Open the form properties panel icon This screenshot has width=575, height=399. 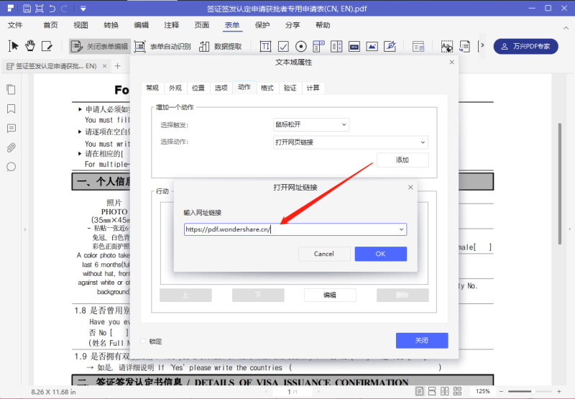pyautogui.click(x=418, y=46)
